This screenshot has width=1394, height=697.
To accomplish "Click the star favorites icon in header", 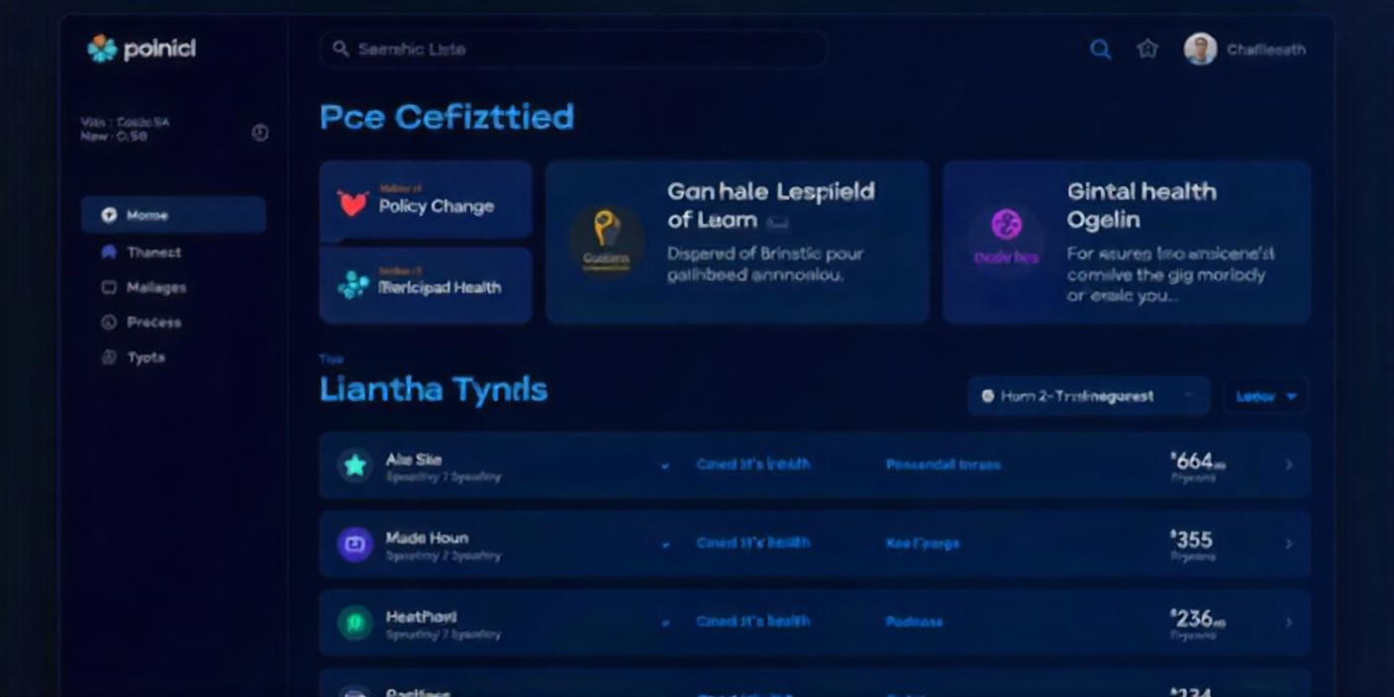I will click(1147, 49).
